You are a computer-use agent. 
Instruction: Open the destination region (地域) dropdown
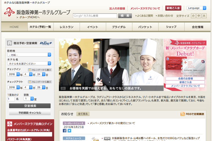point(29,55)
